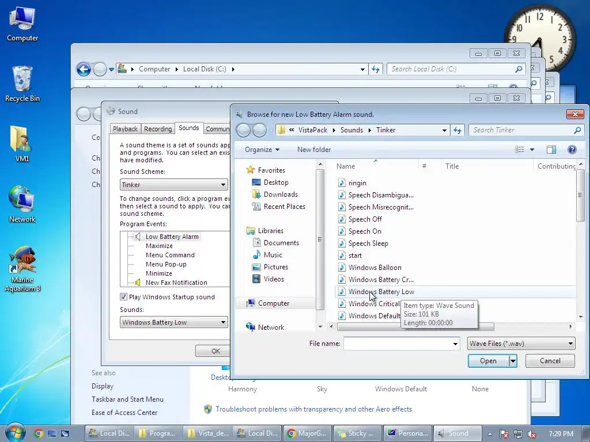Open the Computer desktop icon
The image size is (590, 442).
coord(22,24)
